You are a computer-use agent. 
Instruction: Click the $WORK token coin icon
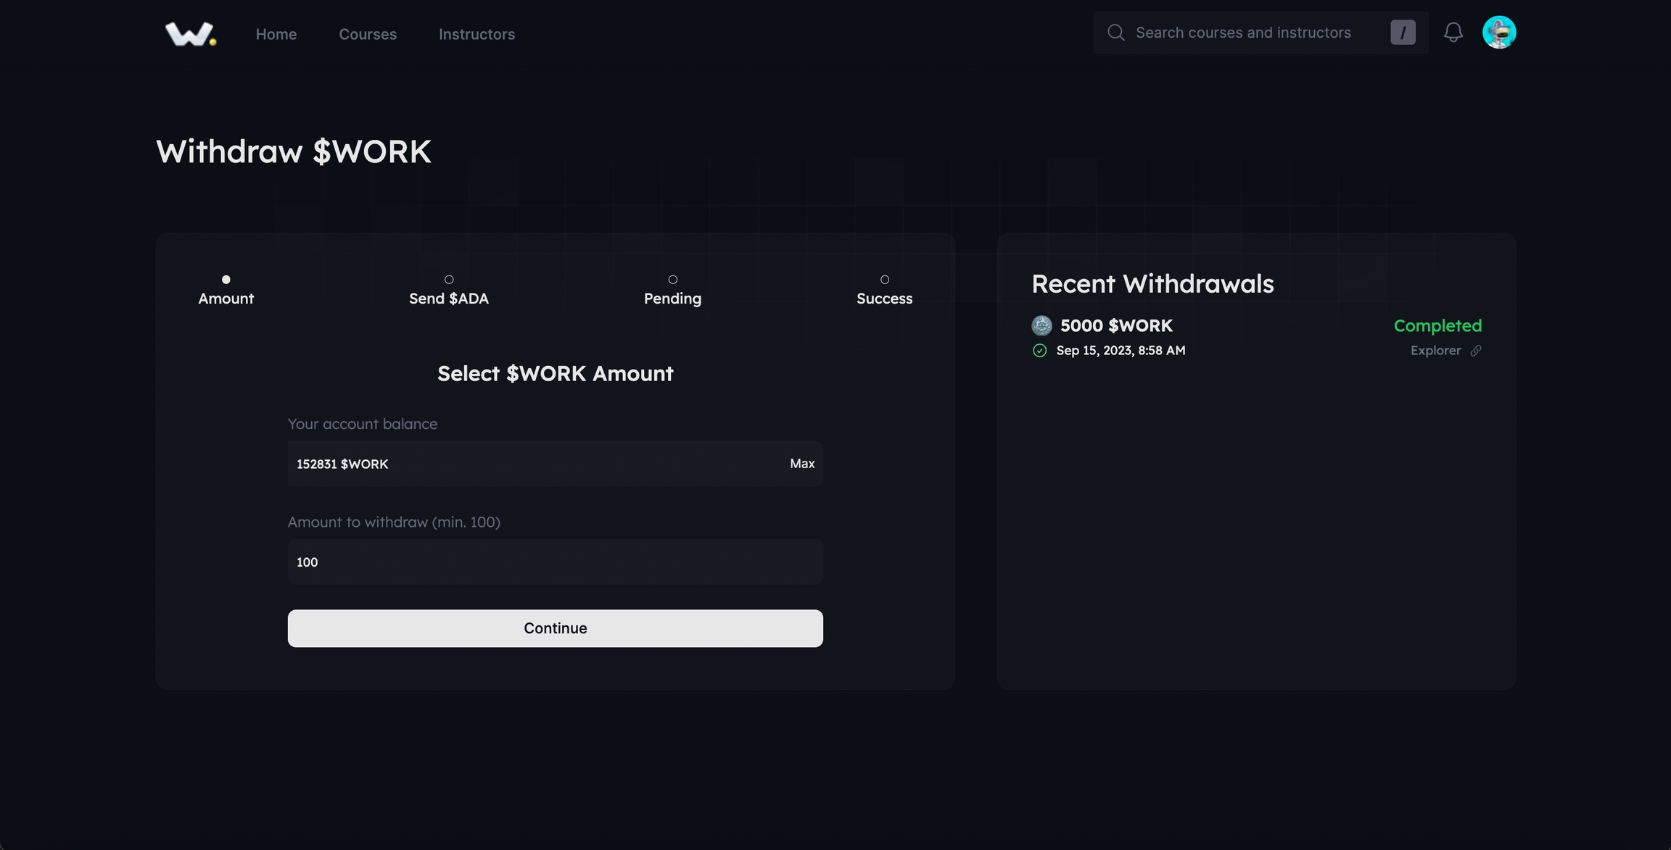pyautogui.click(x=1041, y=325)
